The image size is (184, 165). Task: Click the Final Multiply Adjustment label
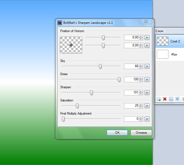76,113
